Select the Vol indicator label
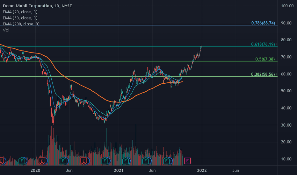 6,30
